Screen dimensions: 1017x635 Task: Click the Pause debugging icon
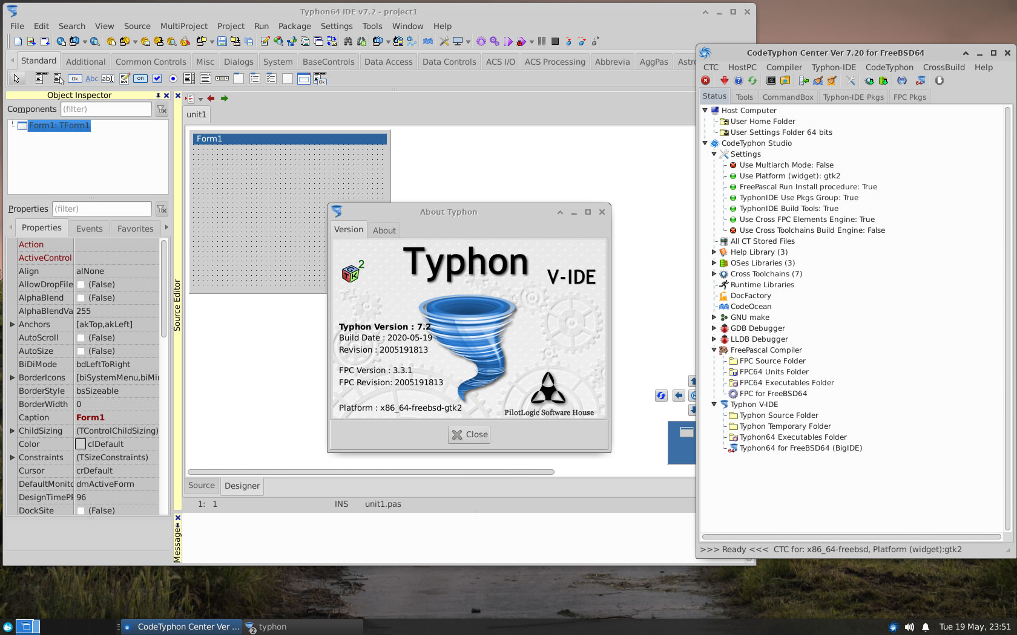coord(542,41)
